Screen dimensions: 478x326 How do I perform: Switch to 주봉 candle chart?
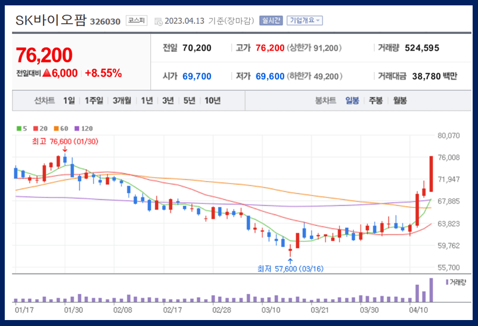pyautogui.click(x=375, y=100)
